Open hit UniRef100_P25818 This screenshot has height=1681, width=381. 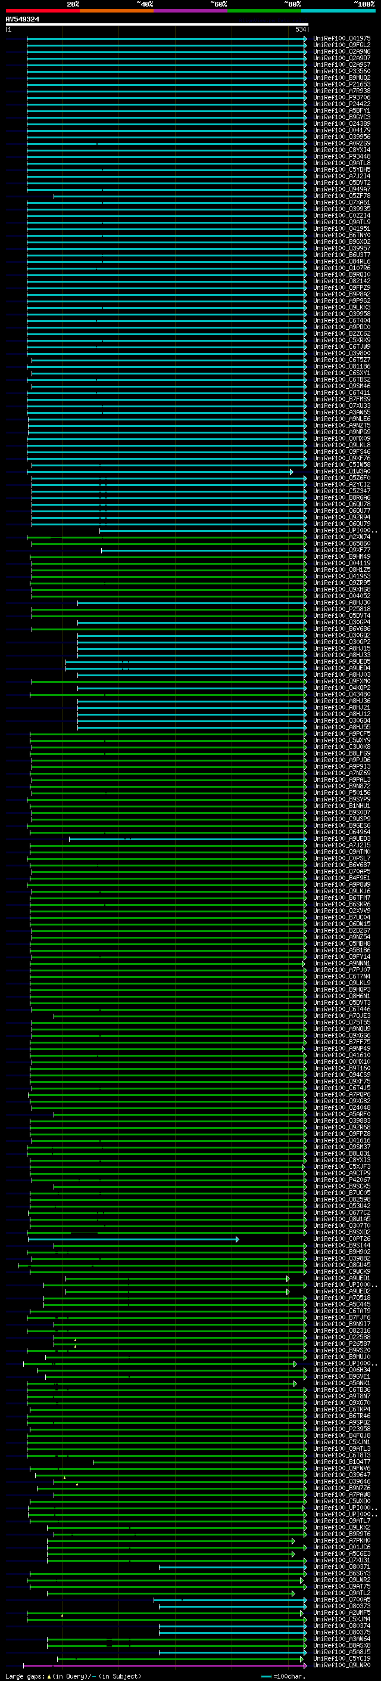(342, 609)
